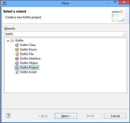Collapse the Kotlin tree category
Viewport: 130px width, 123px height.
point(8,41)
